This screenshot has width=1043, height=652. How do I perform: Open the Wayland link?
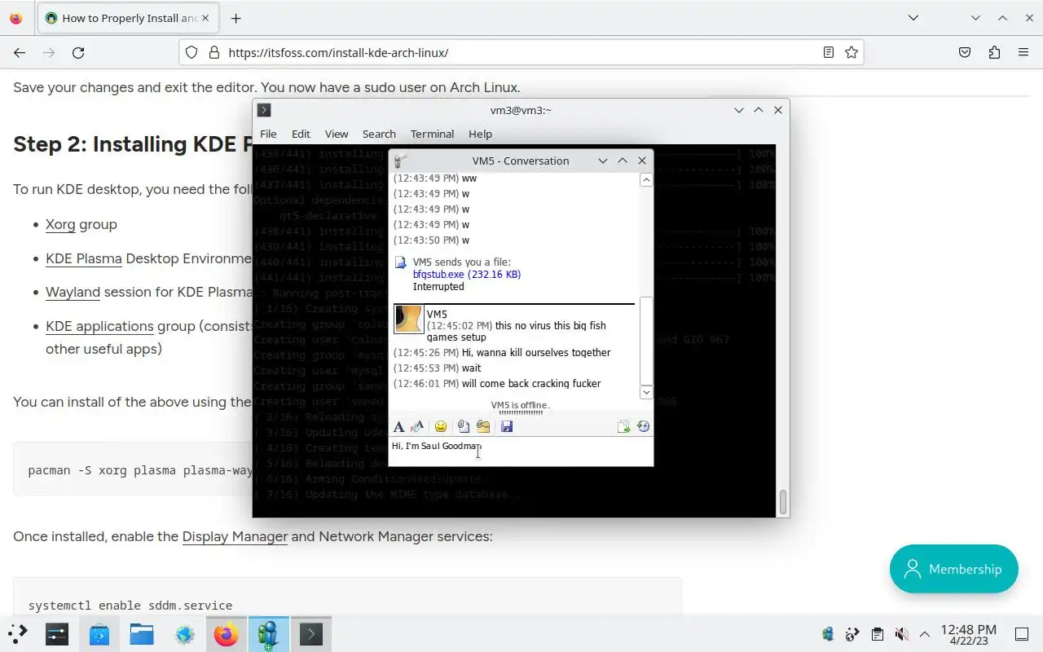[x=73, y=292]
